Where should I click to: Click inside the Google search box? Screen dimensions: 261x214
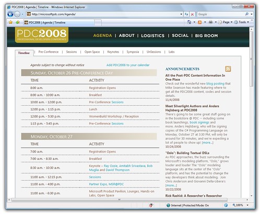pos(220,14)
